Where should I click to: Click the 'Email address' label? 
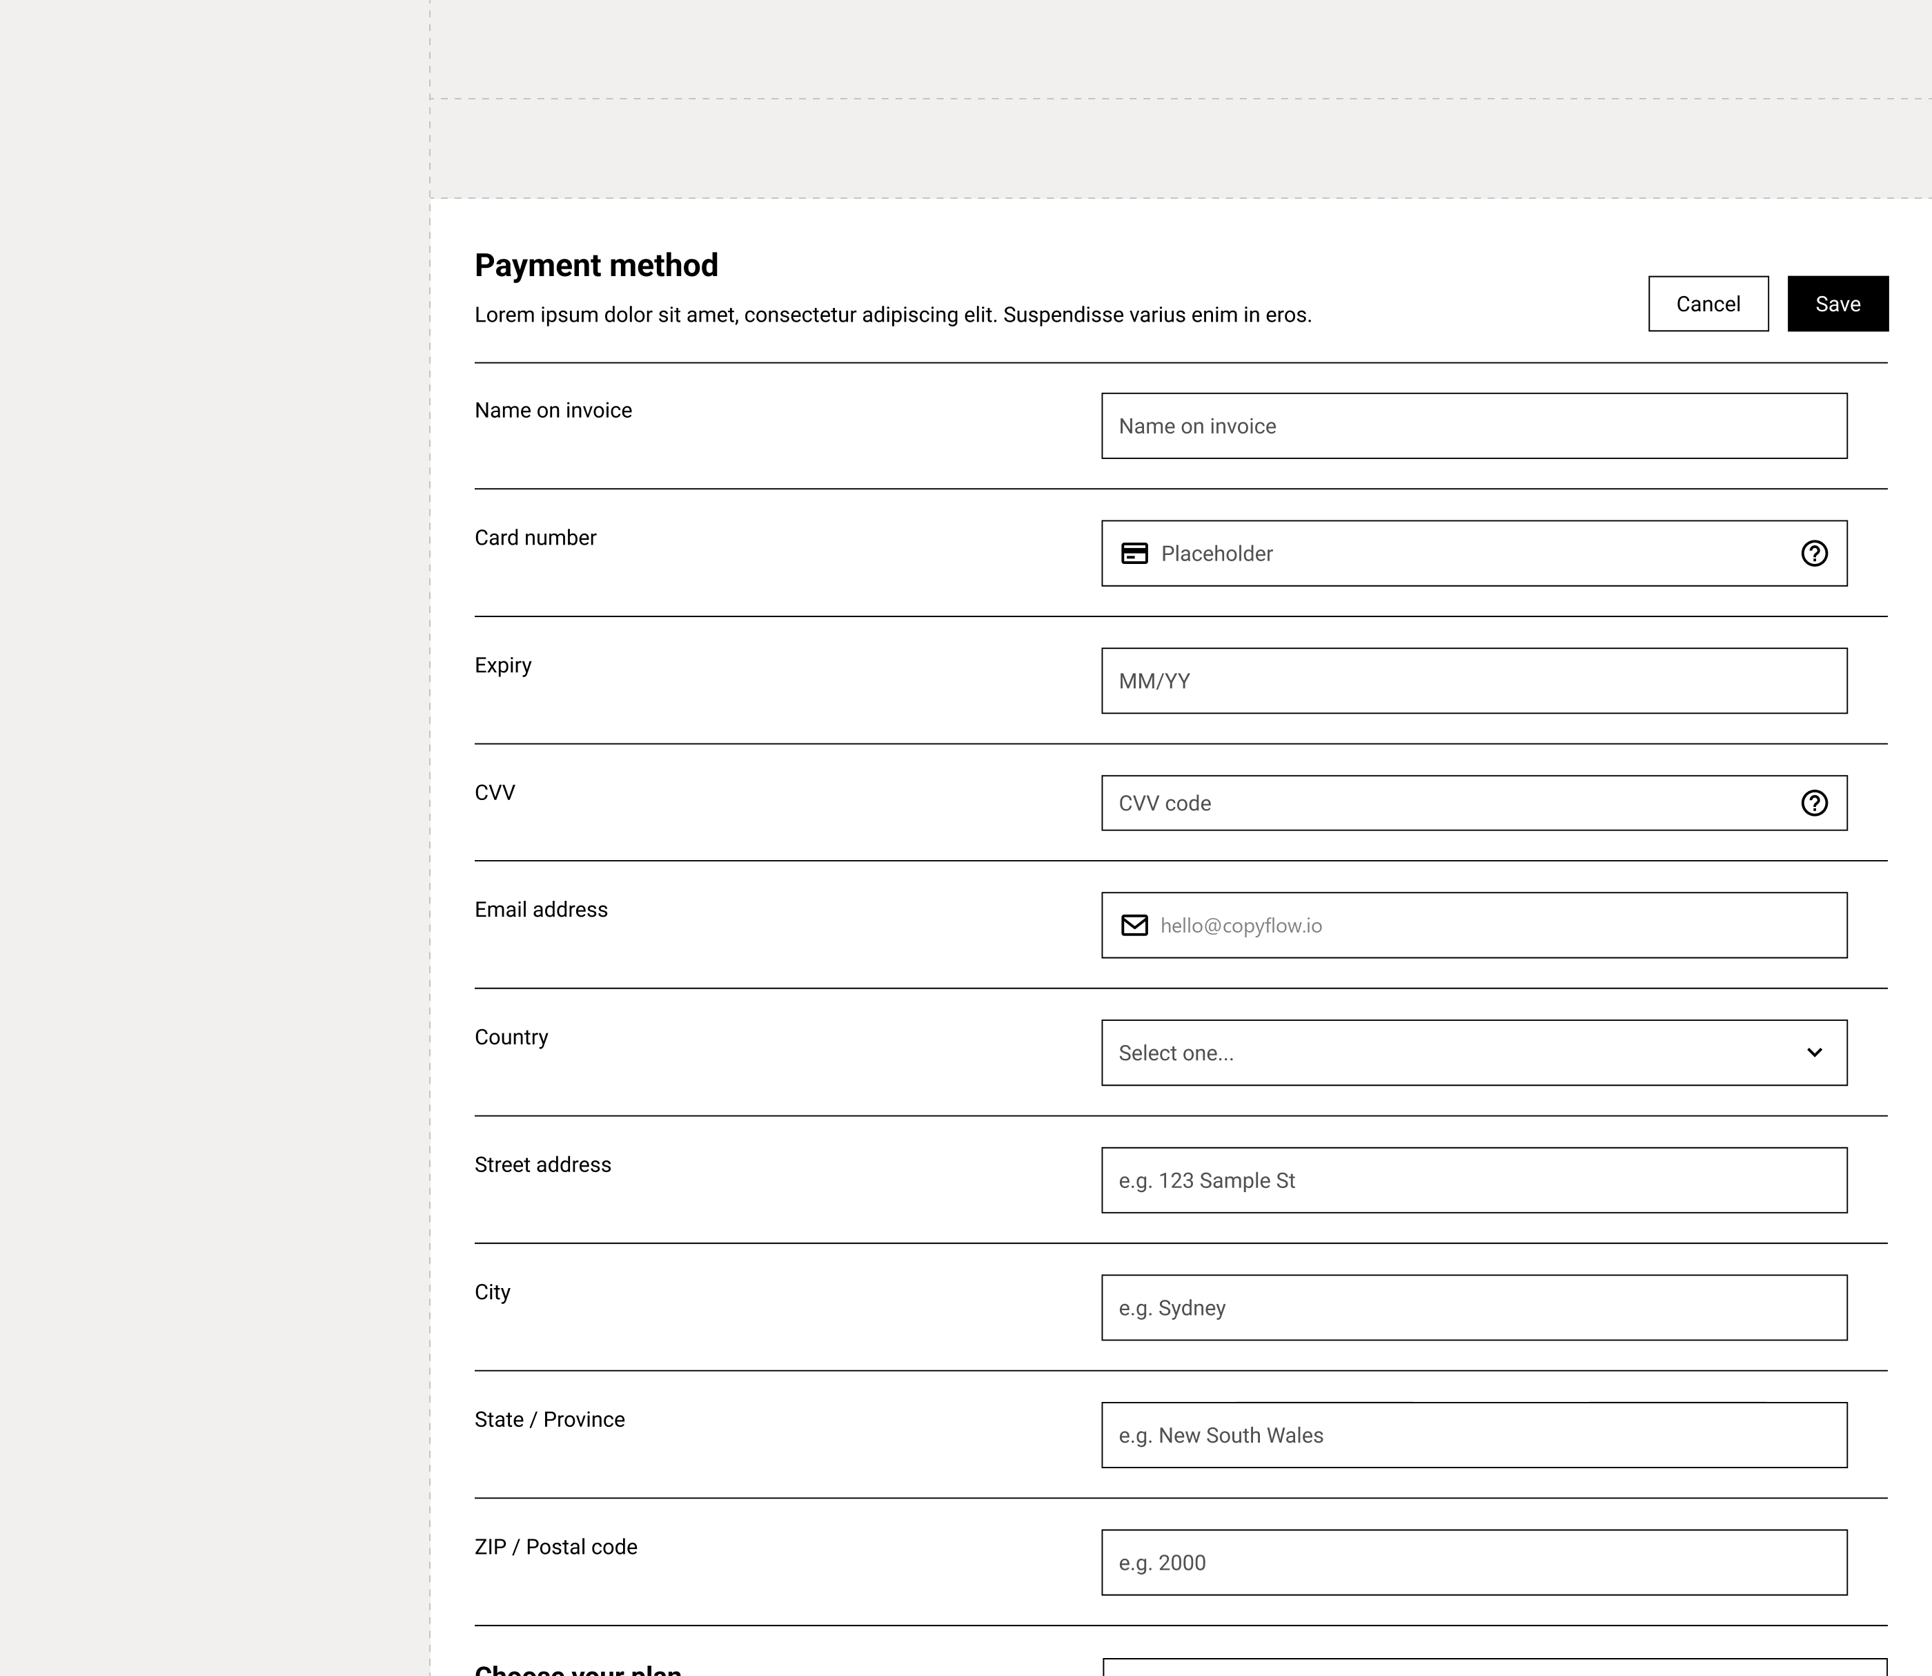541,910
